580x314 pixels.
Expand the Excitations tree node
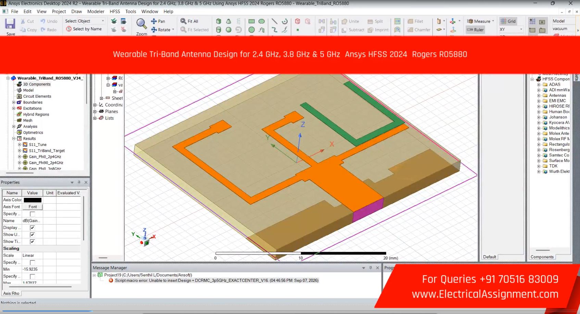click(14, 108)
